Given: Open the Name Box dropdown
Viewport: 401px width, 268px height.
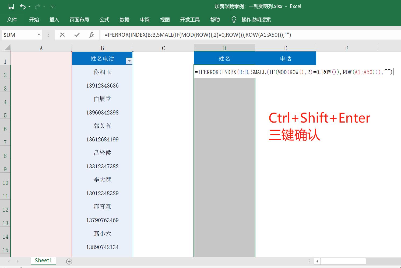Looking at the screenshot, I should [x=38, y=35].
